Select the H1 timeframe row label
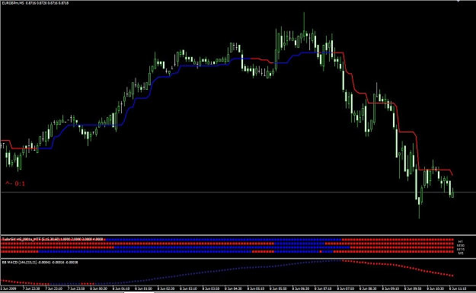The image size is (476, 293). pos(461,242)
